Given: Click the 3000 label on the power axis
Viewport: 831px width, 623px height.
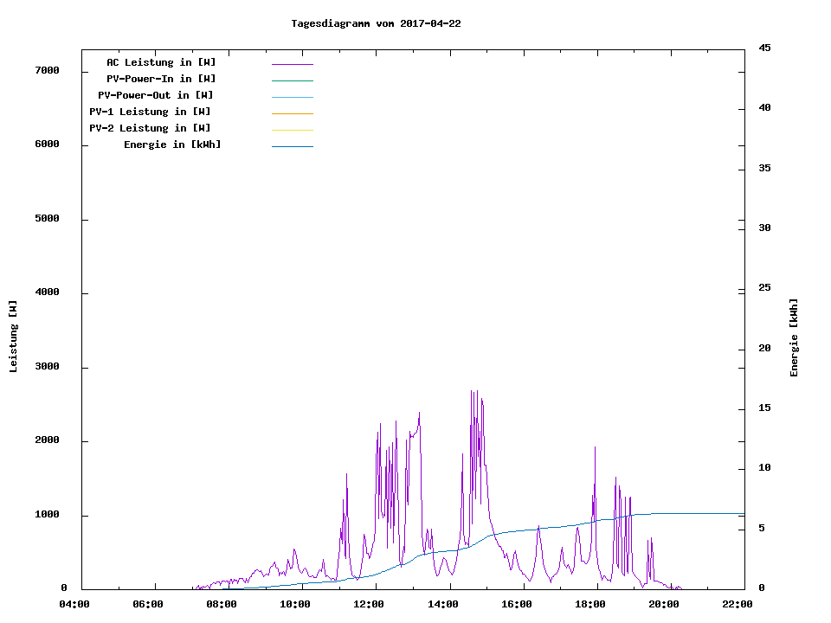Looking at the screenshot, I should click(47, 367).
